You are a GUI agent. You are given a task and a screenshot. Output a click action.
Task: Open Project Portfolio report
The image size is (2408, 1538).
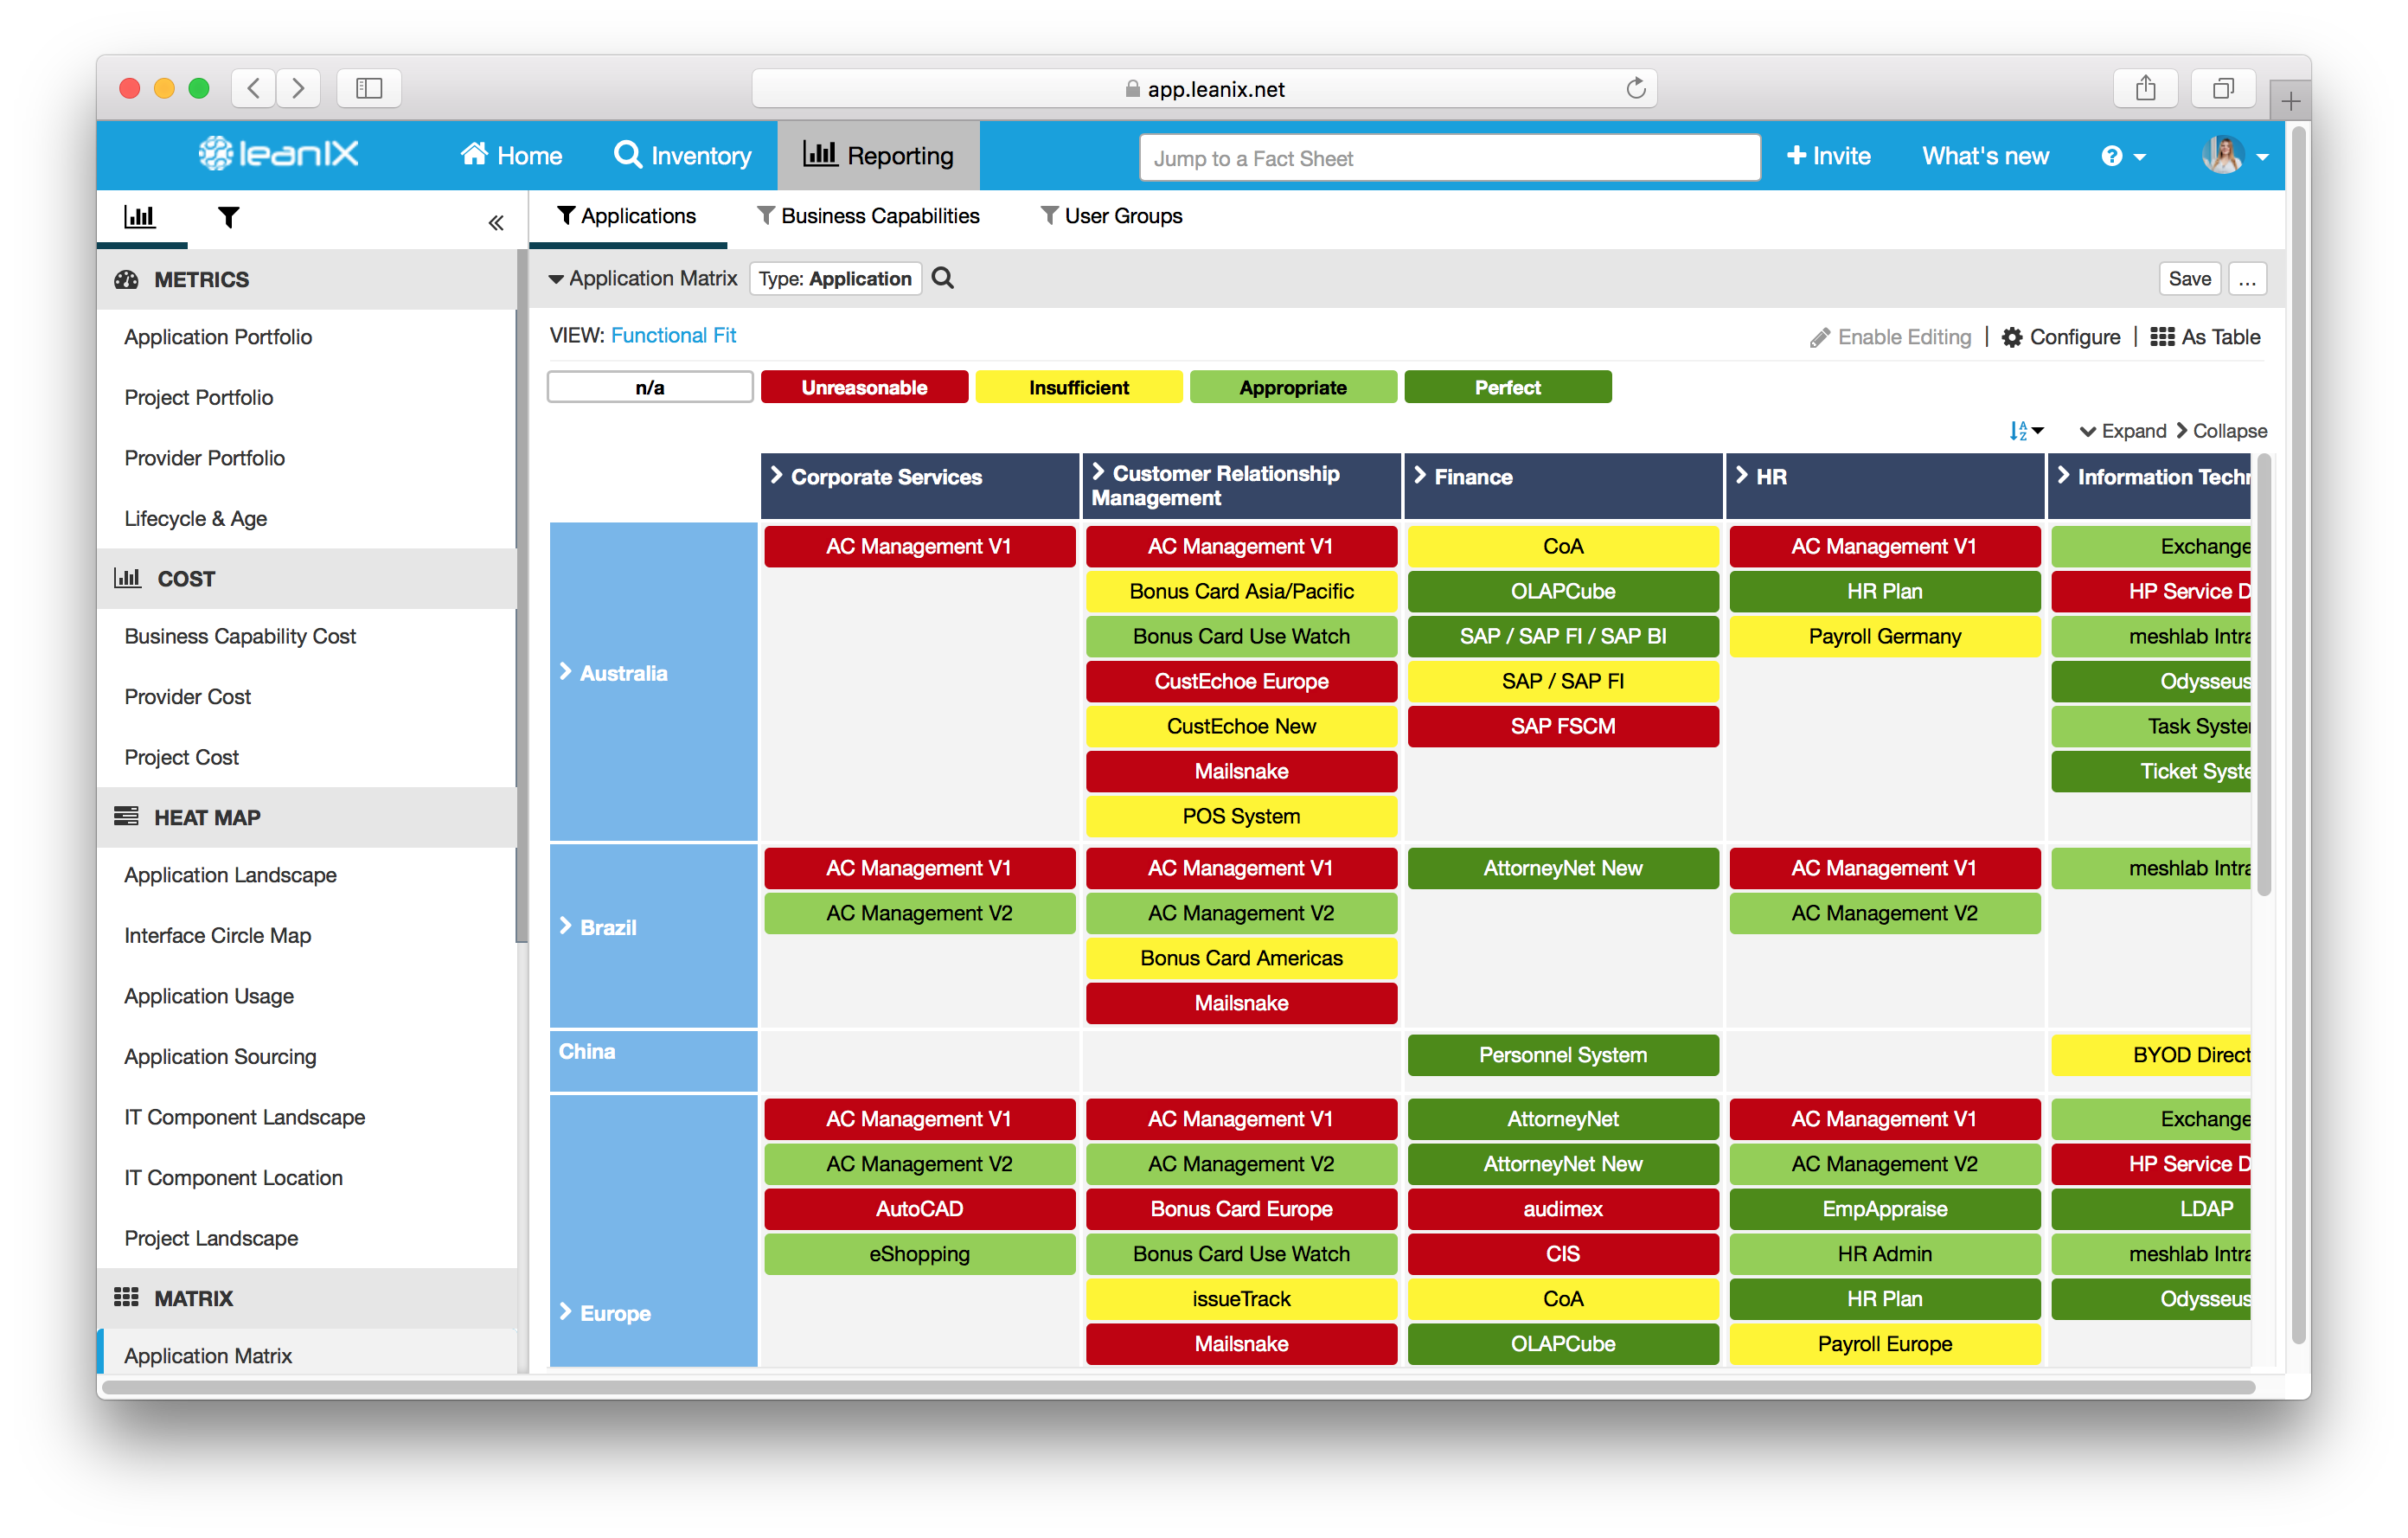[x=198, y=397]
